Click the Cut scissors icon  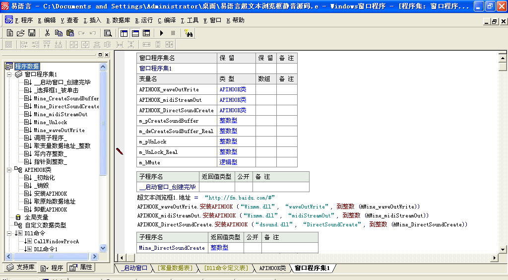click(x=47, y=33)
